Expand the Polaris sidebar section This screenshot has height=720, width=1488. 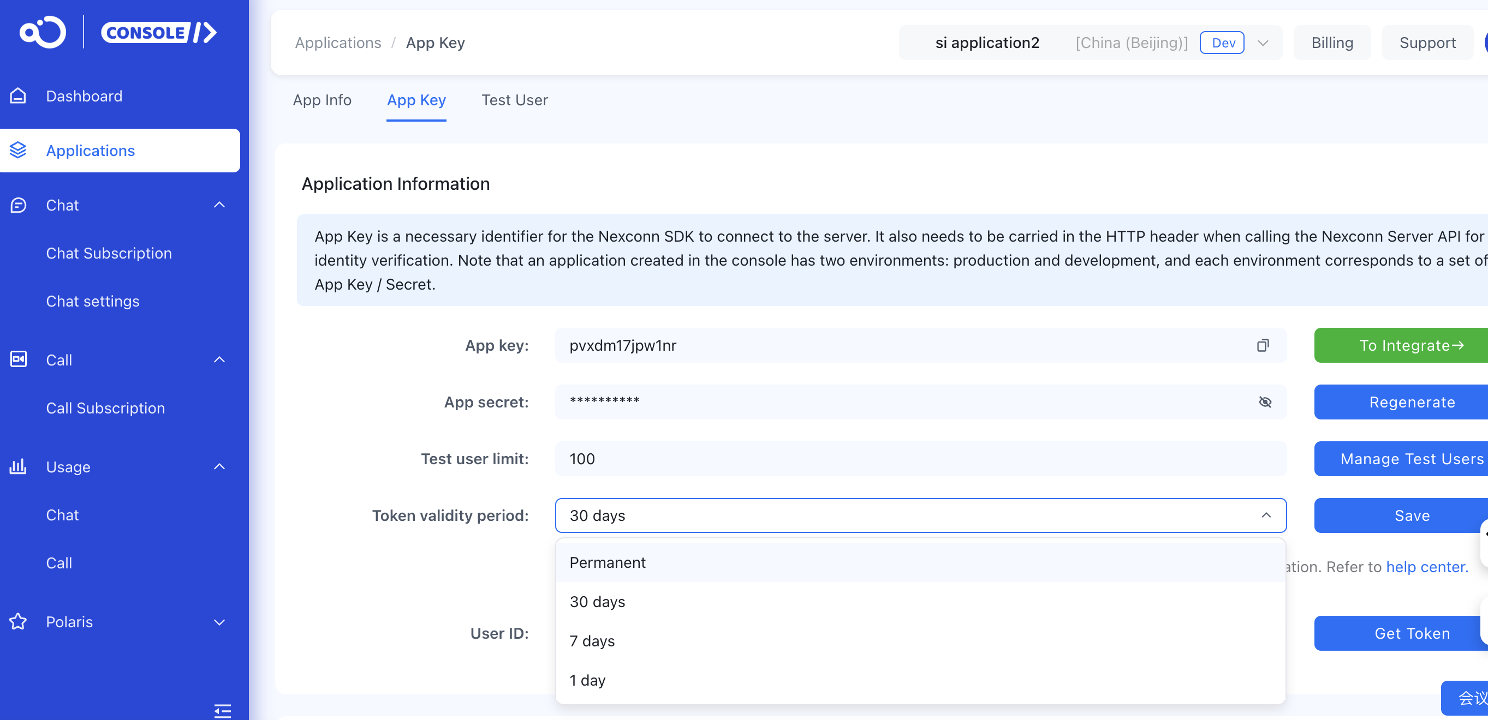[219, 622]
